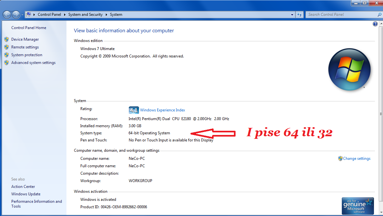Select System and Security in the breadcrumb
The width and height of the screenshot is (383, 216).
tap(86, 15)
